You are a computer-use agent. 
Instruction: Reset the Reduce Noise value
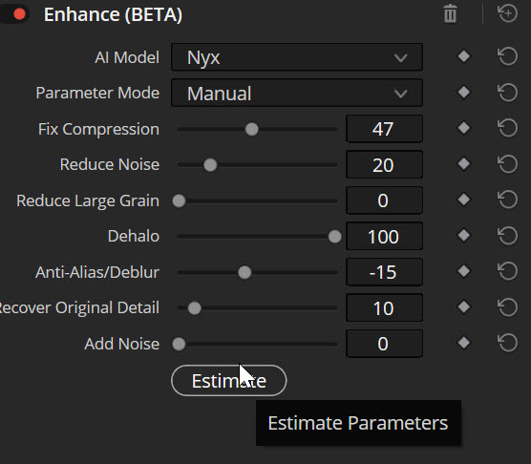(508, 164)
